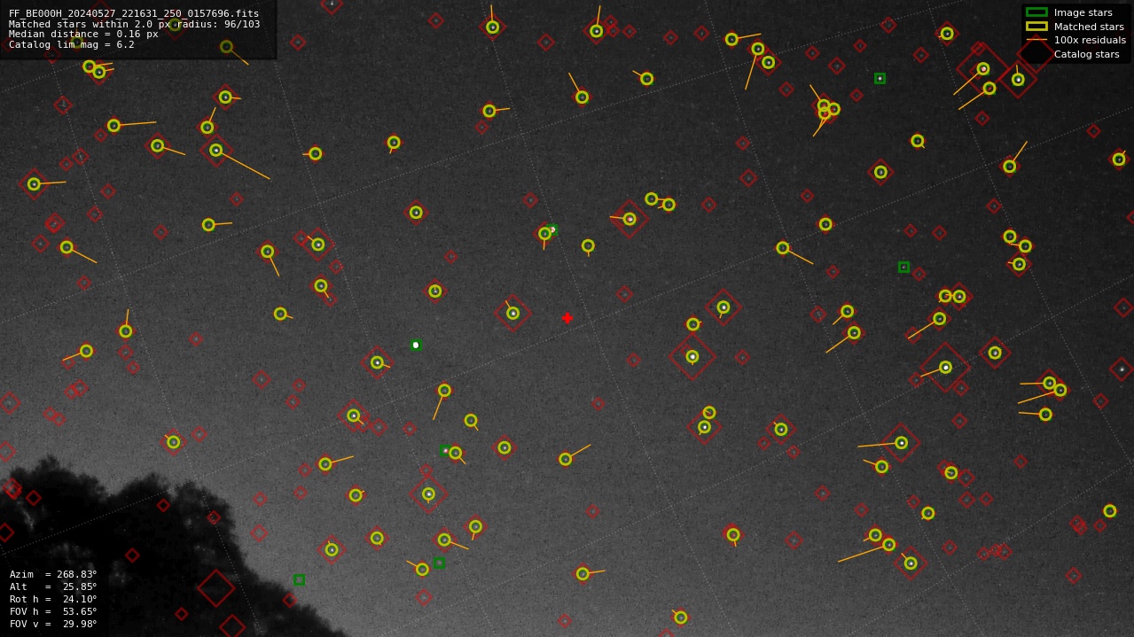Viewport: 1134px width, 637px height.
Task: Click the 'Azim = 268.83°' readout
Action: [x=53, y=574]
